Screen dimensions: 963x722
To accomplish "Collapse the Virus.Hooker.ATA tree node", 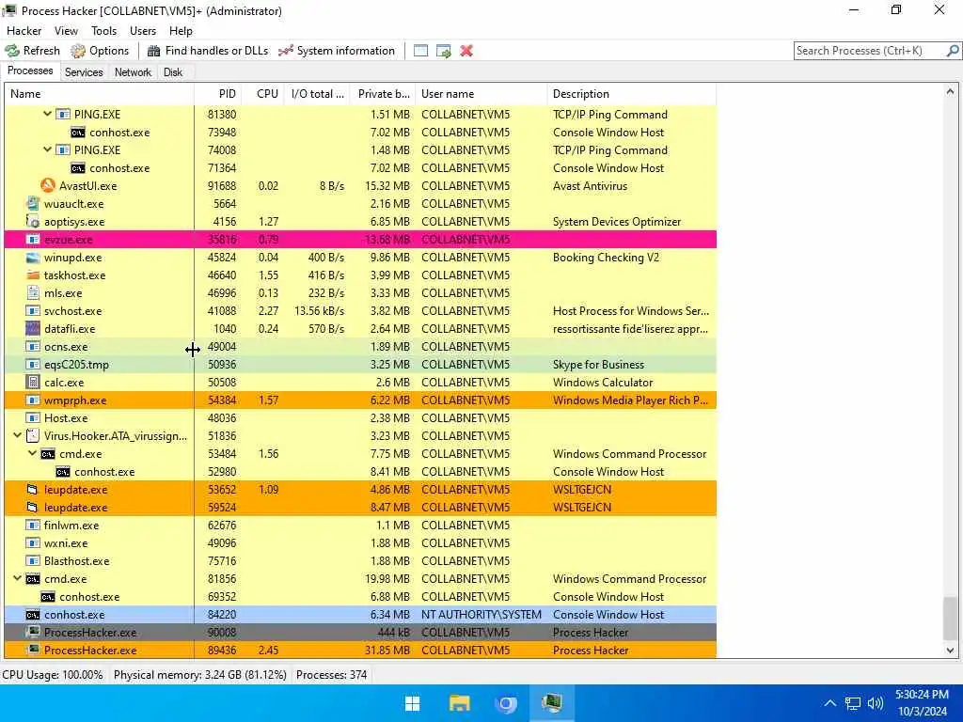I will click(17, 435).
